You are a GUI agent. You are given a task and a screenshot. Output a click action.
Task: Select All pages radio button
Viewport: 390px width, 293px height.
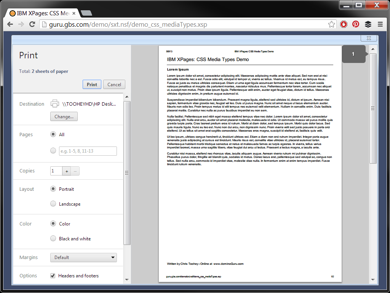coord(53,134)
